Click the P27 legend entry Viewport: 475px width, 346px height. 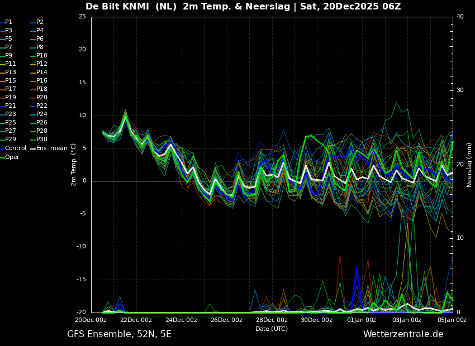[10, 131]
